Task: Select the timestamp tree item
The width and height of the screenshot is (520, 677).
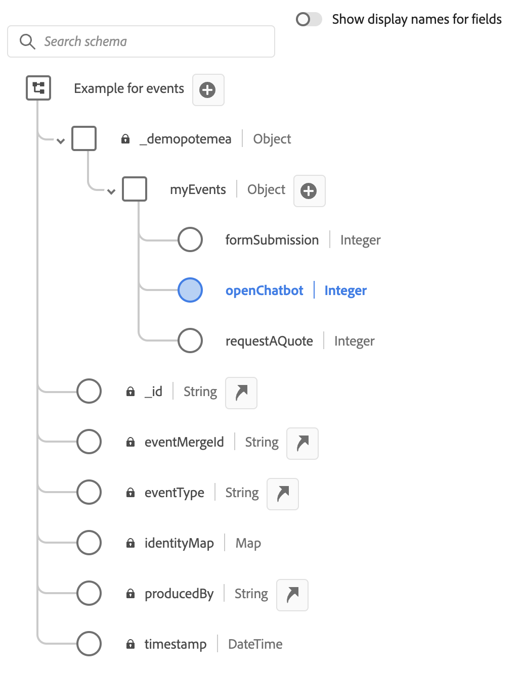Action: (x=180, y=644)
